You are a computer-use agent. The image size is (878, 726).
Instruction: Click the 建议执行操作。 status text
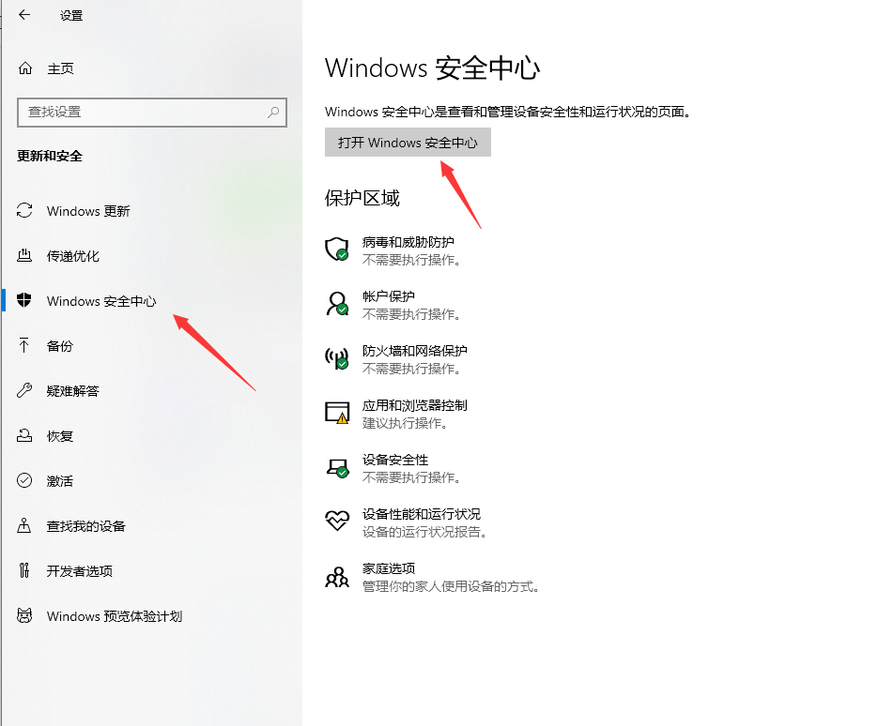[x=406, y=423]
